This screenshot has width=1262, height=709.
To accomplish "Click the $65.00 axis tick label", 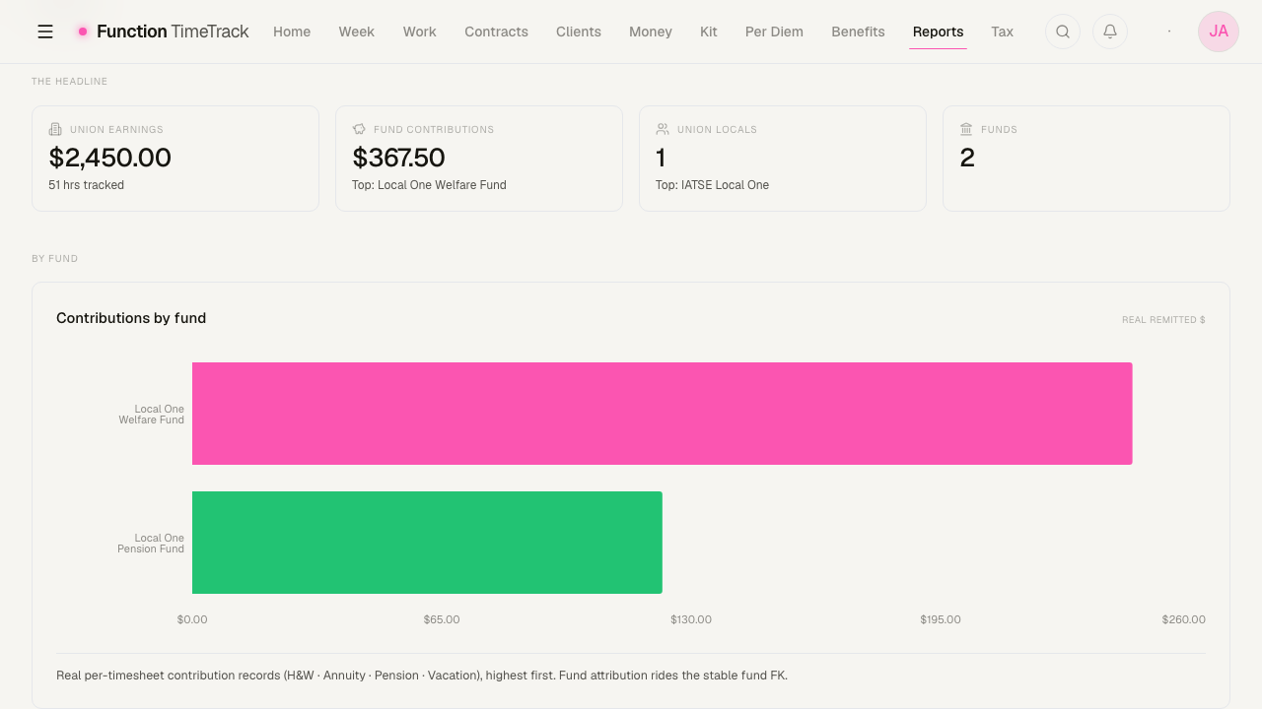I will point(442,619).
